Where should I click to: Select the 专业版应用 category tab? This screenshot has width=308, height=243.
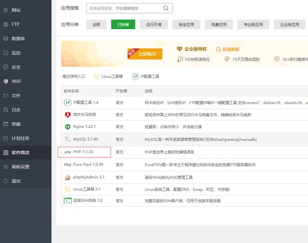pyautogui.click(x=253, y=24)
